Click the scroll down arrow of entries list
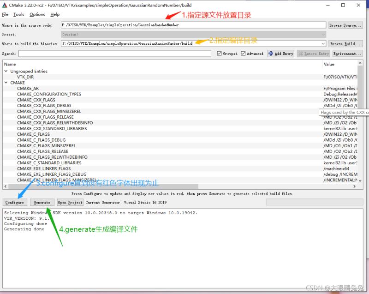The width and height of the screenshot is (369, 294). (360, 180)
